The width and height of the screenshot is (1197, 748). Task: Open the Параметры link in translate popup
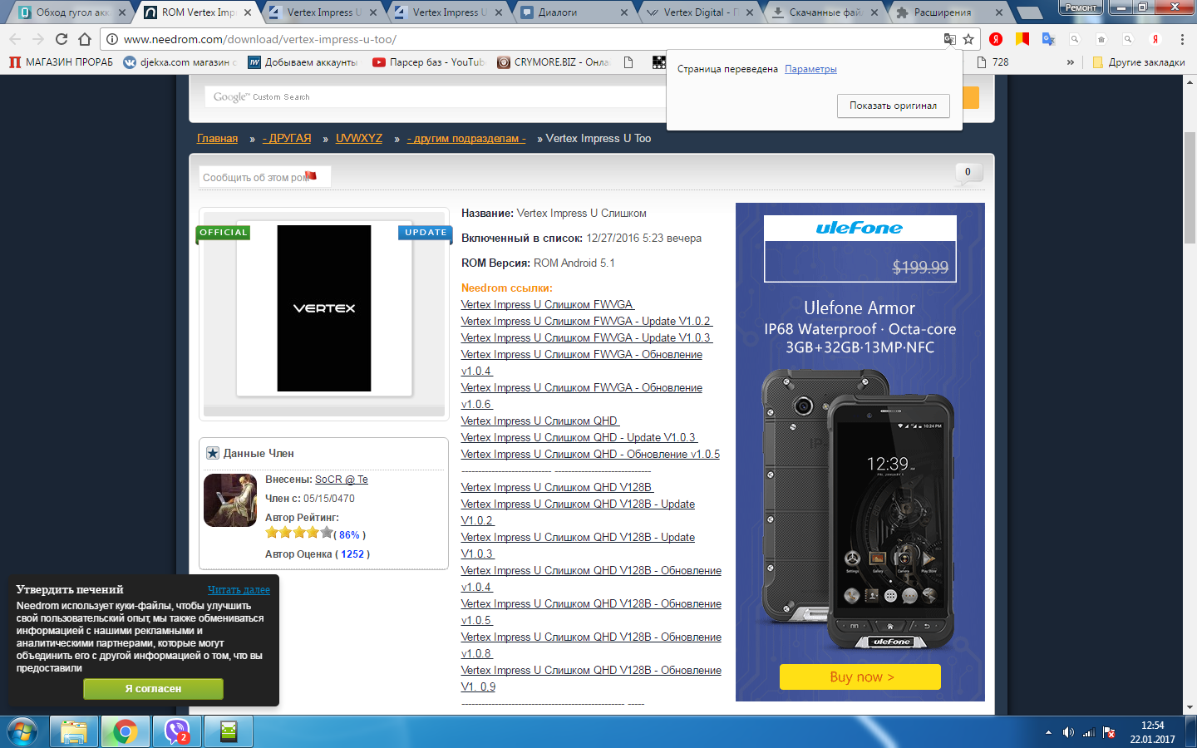[x=810, y=69]
